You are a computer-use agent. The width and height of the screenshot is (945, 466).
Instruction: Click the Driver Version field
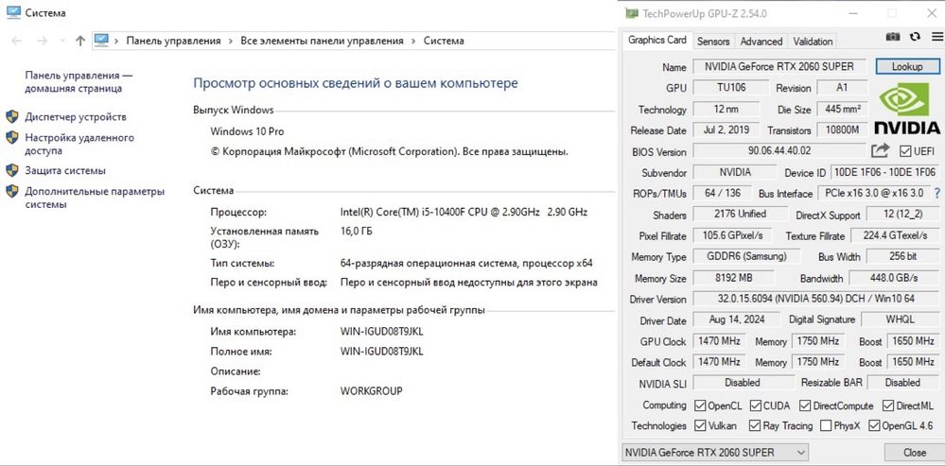point(816,299)
